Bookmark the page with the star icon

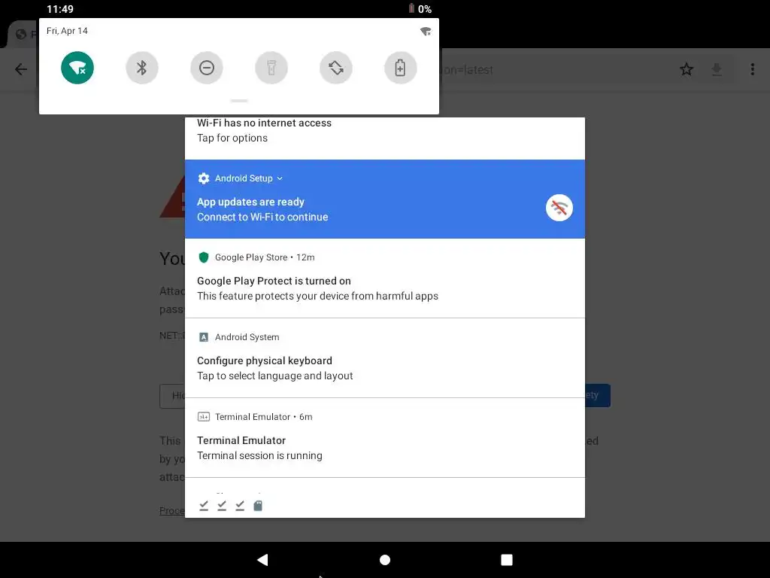click(687, 69)
